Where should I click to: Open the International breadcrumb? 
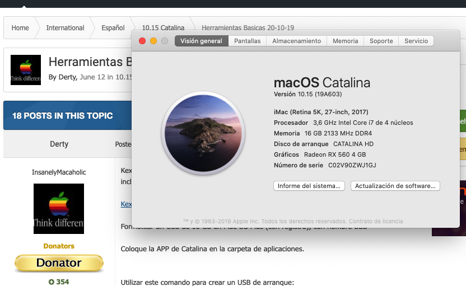65,28
